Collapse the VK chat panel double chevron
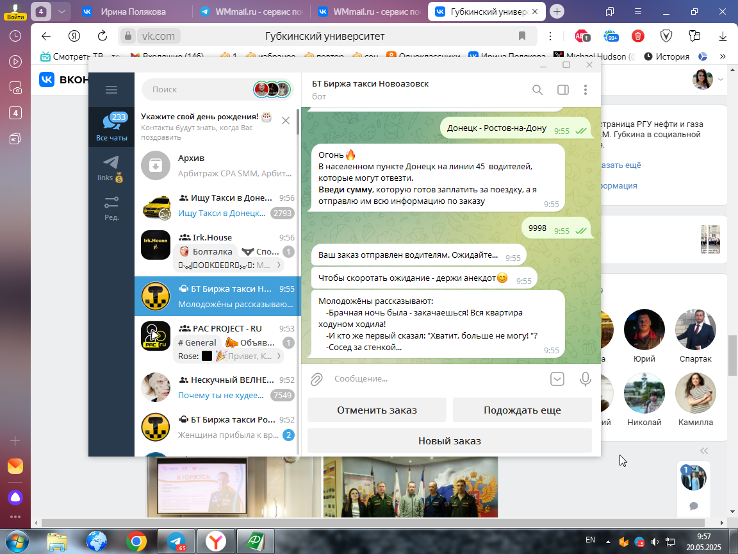Viewport: 738px width, 554px height. 704,451
